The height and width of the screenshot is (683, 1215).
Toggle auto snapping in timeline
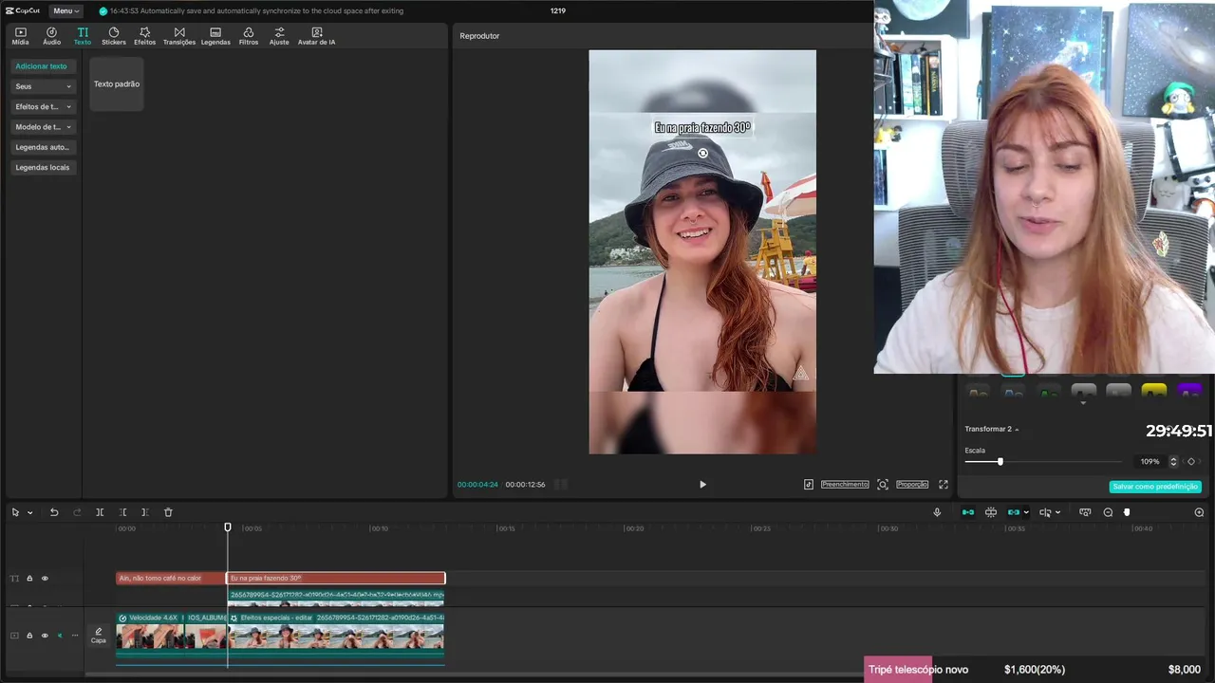[991, 512]
